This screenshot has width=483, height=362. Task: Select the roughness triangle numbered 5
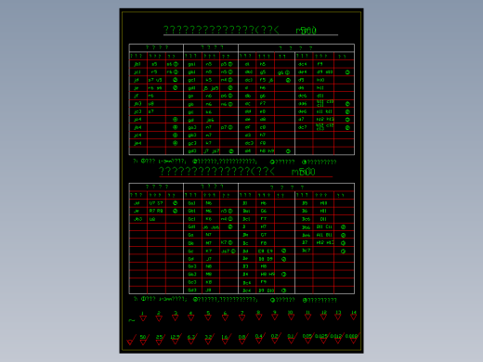click(x=208, y=317)
